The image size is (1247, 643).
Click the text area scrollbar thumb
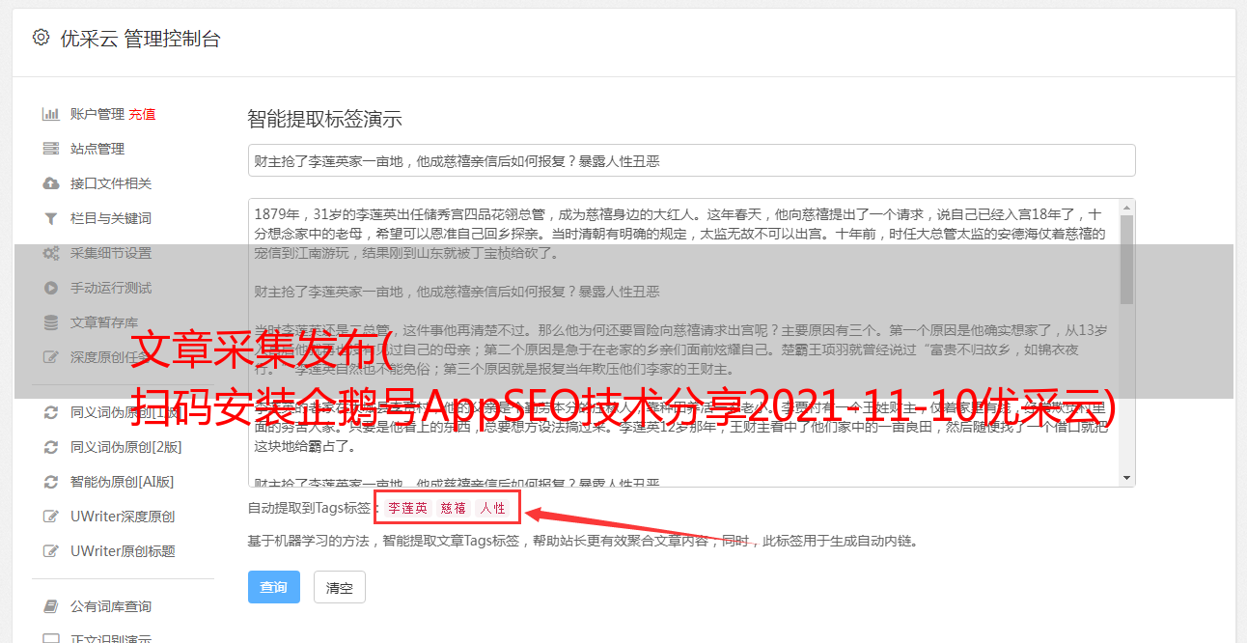pos(1126,260)
